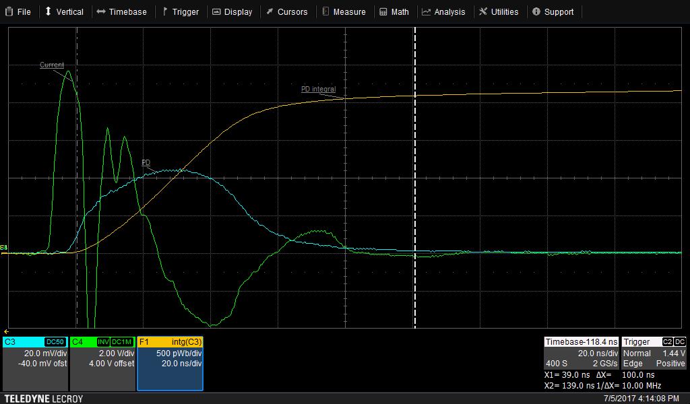Click the 'Positive' trigger slope text
The image size is (690, 404).
click(x=670, y=364)
